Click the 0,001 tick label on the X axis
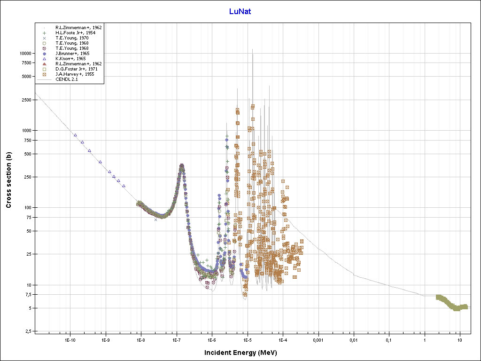The image size is (481, 361). click(x=318, y=339)
